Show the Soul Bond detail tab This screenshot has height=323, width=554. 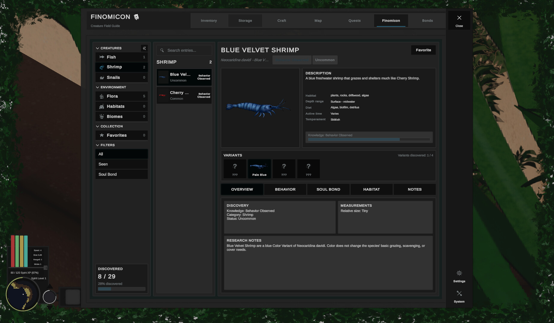[328, 189]
